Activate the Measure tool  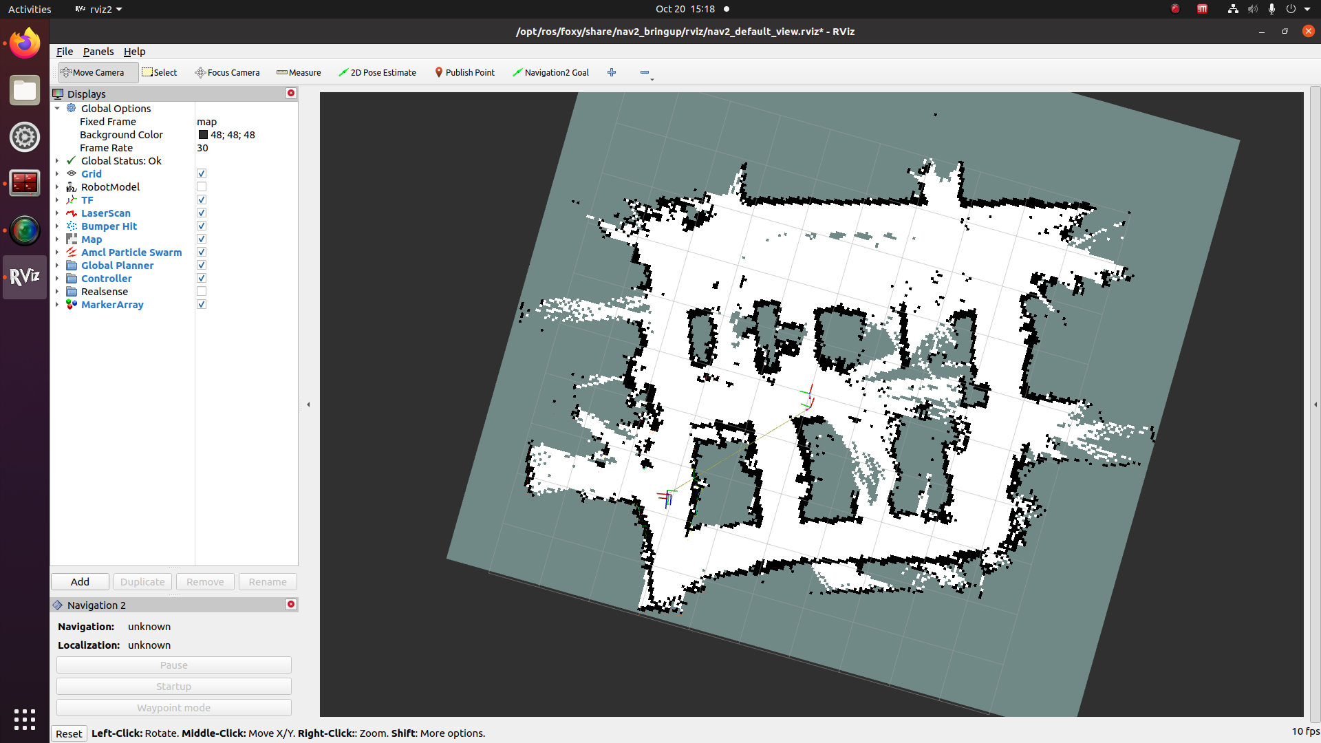coord(298,72)
